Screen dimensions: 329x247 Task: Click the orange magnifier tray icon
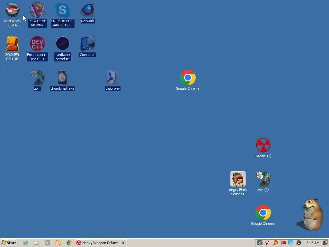tap(275, 243)
